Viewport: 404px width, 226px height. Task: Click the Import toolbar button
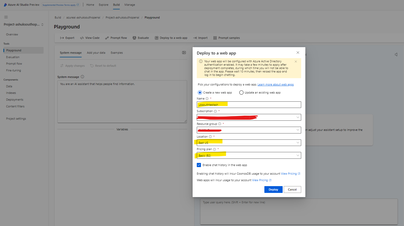200,38
